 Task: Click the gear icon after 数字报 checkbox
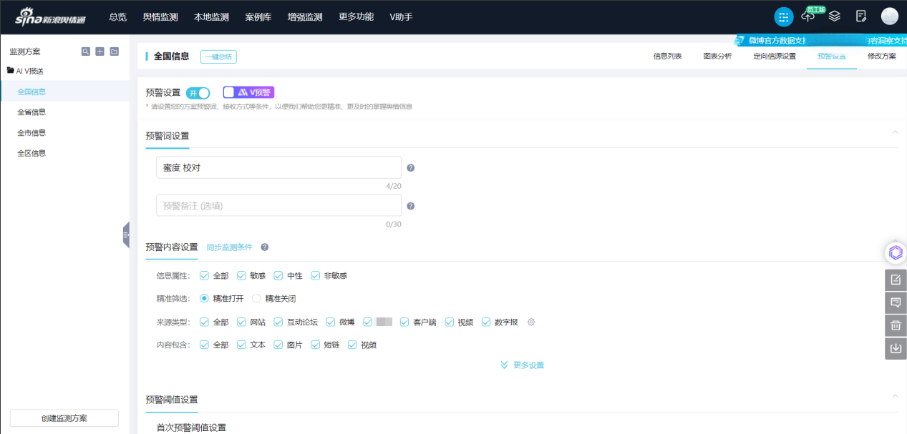pyautogui.click(x=531, y=322)
